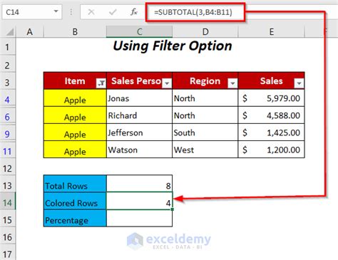This screenshot has width=338, height=260.
Task: Click the 'Region' header cell
Action: click(x=205, y=81)
